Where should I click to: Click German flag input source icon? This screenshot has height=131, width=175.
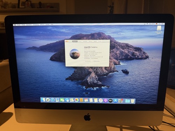point(156,24)
